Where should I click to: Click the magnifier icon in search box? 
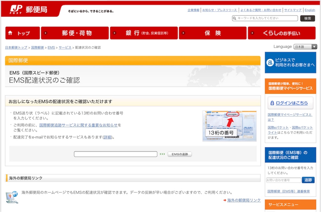tap(234, 18)
